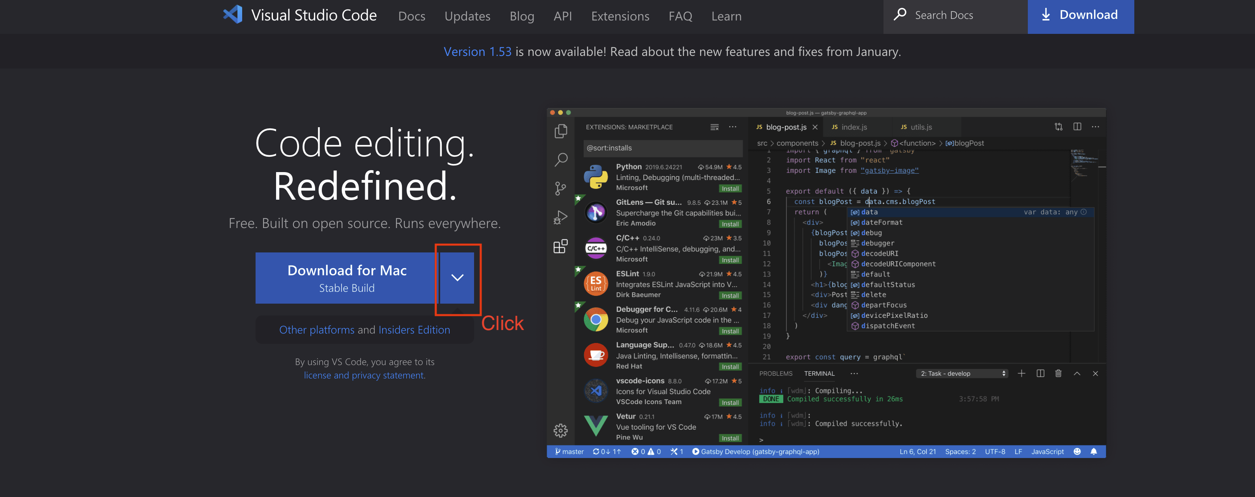Install the C/C++ extension

730,260
